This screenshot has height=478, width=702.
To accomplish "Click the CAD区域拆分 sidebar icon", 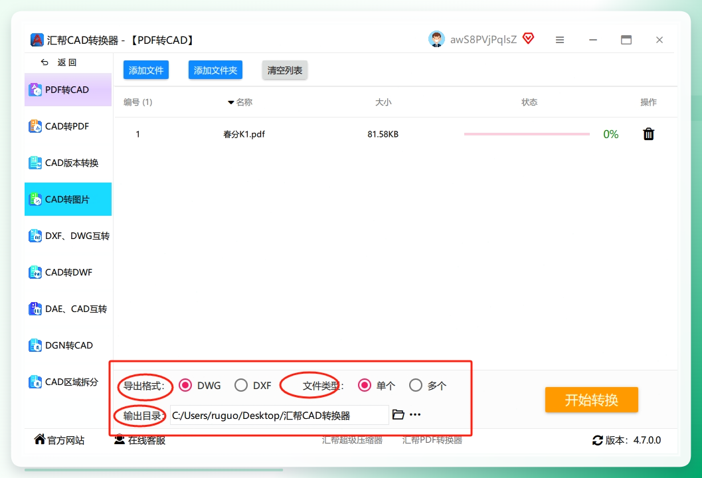I will 35,382.
